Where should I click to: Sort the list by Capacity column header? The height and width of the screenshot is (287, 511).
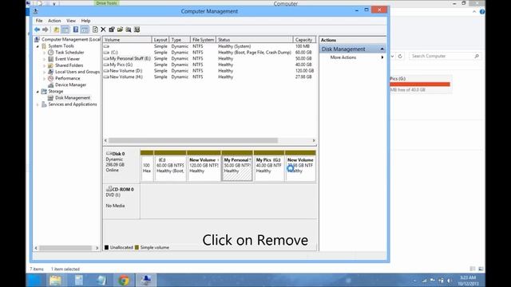[304, 40]
